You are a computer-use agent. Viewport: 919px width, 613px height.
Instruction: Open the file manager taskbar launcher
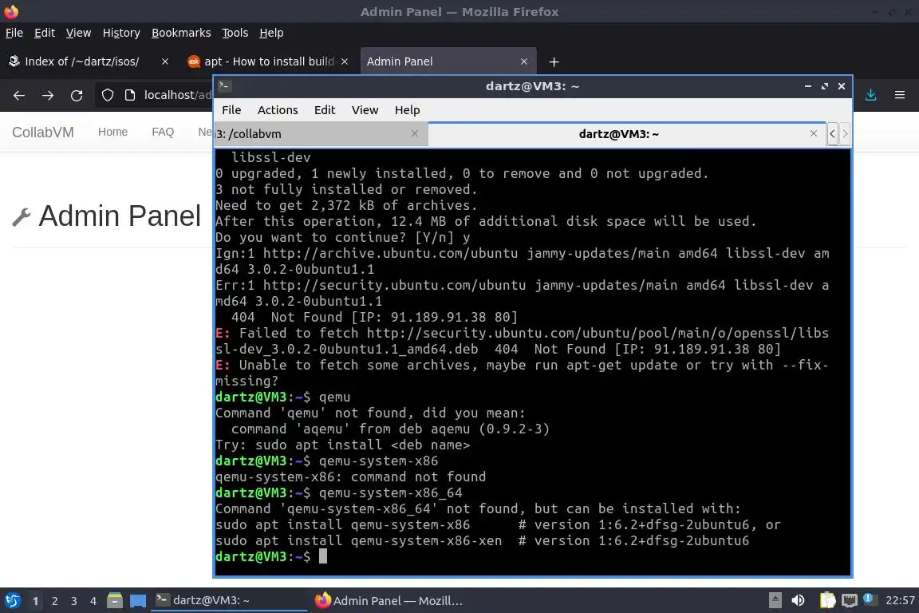click(x=115, y=600)
